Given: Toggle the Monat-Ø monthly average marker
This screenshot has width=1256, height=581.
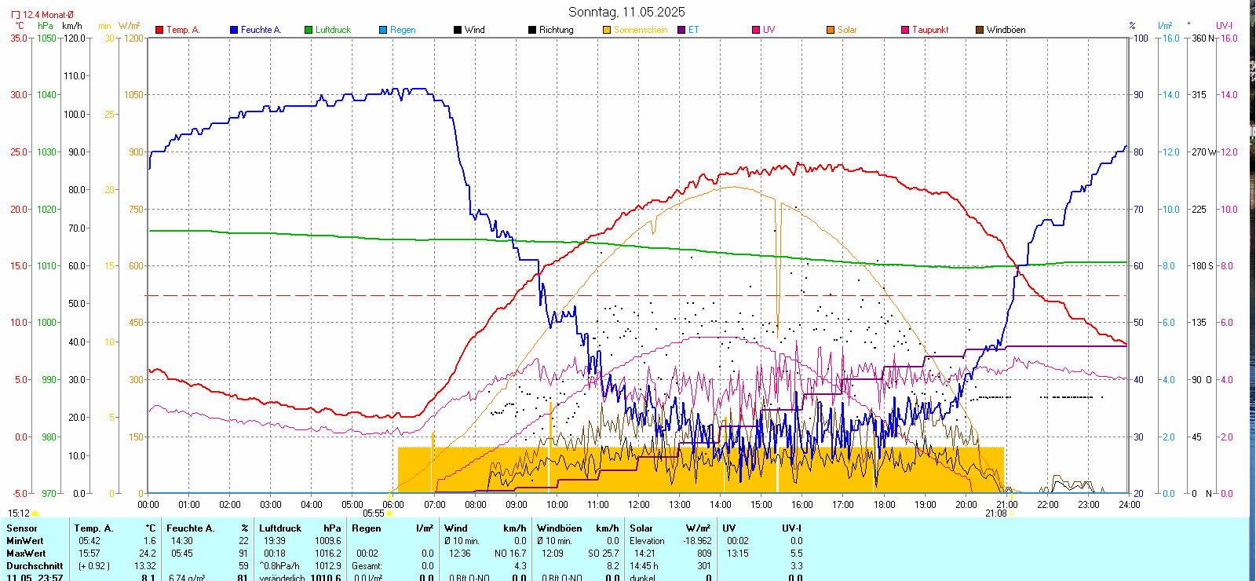Looking at the screenshot, I should 16,15.
